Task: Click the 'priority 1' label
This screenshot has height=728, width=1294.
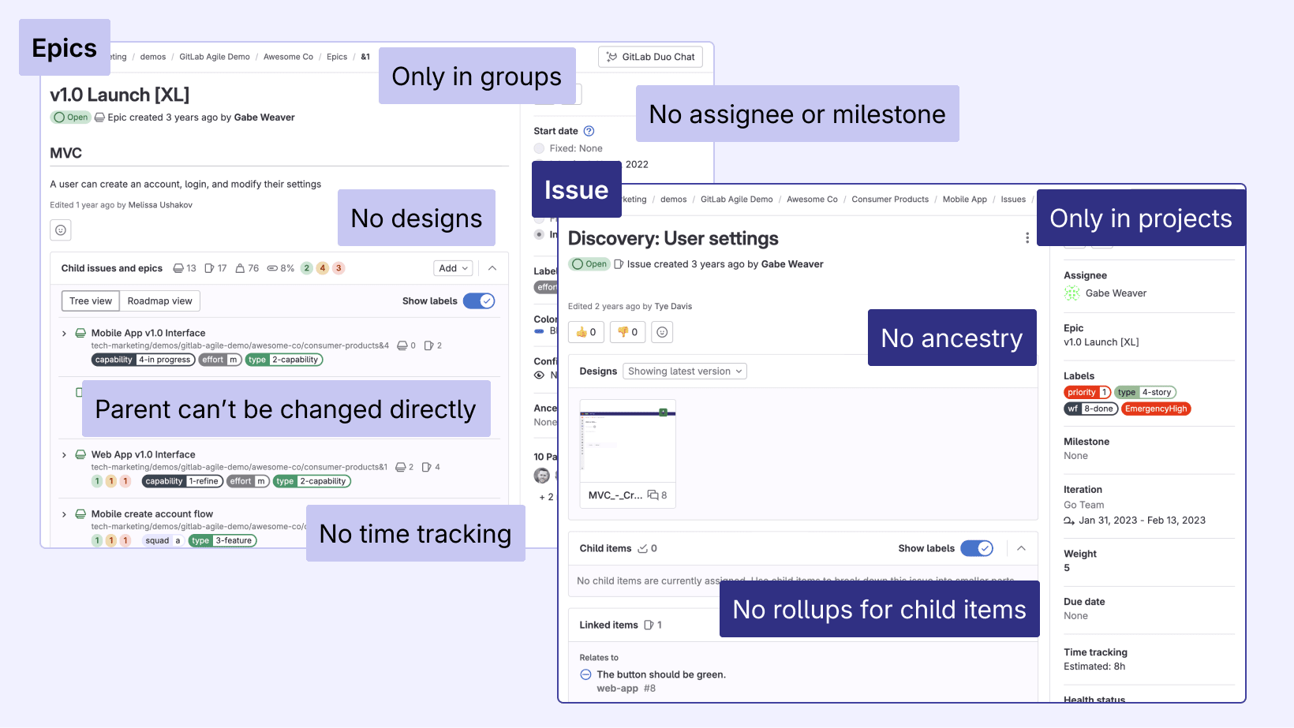Action: [1087, 392]
